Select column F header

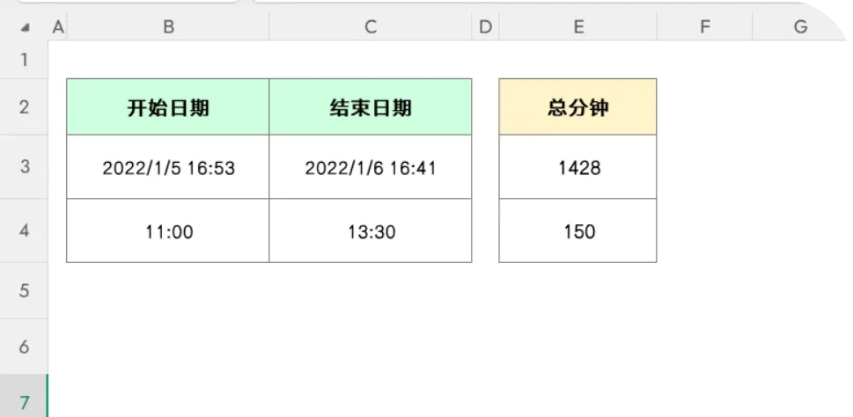(704, 26)
